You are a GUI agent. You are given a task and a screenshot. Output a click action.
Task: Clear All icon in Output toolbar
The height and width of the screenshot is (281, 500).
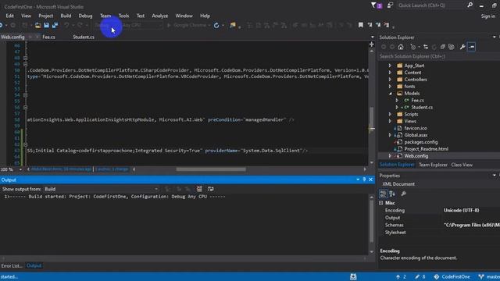(199, 189)
